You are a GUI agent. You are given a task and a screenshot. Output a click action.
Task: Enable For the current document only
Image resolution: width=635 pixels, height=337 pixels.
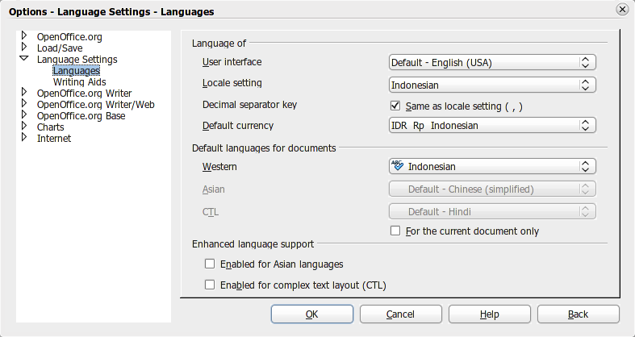(x=395, y=231)
